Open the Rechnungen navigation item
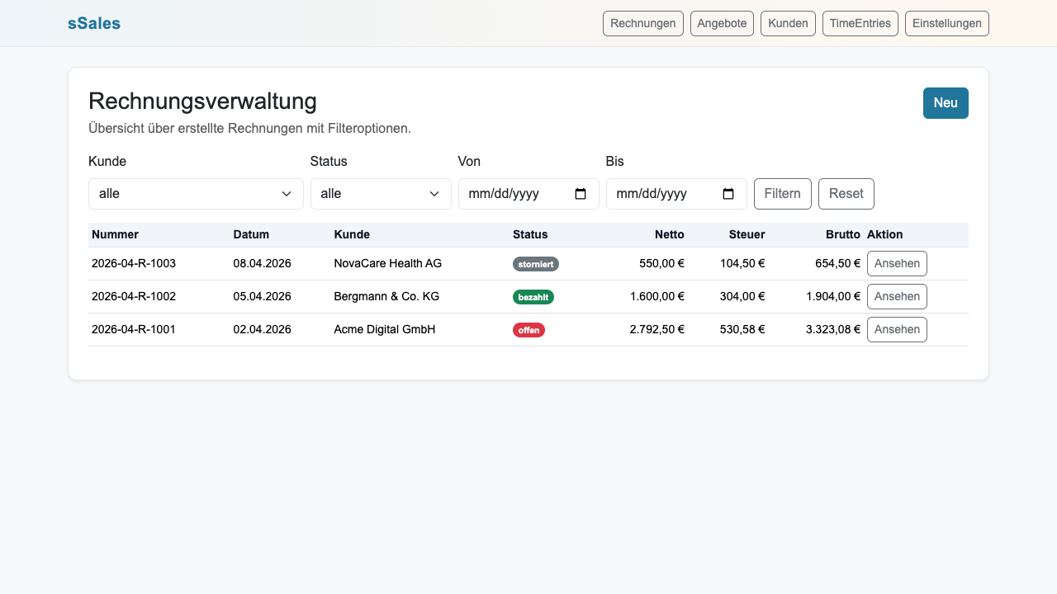Viewport: 1057px width, 594px height. [x=643, y=23]
